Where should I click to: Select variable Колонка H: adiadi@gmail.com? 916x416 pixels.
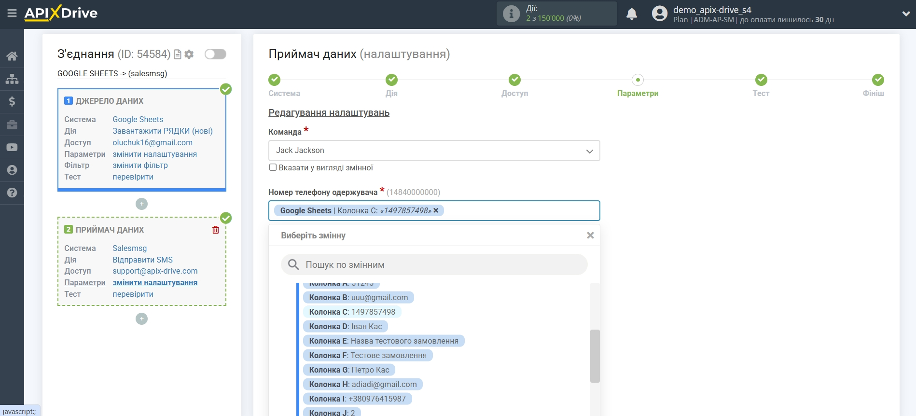363,384
